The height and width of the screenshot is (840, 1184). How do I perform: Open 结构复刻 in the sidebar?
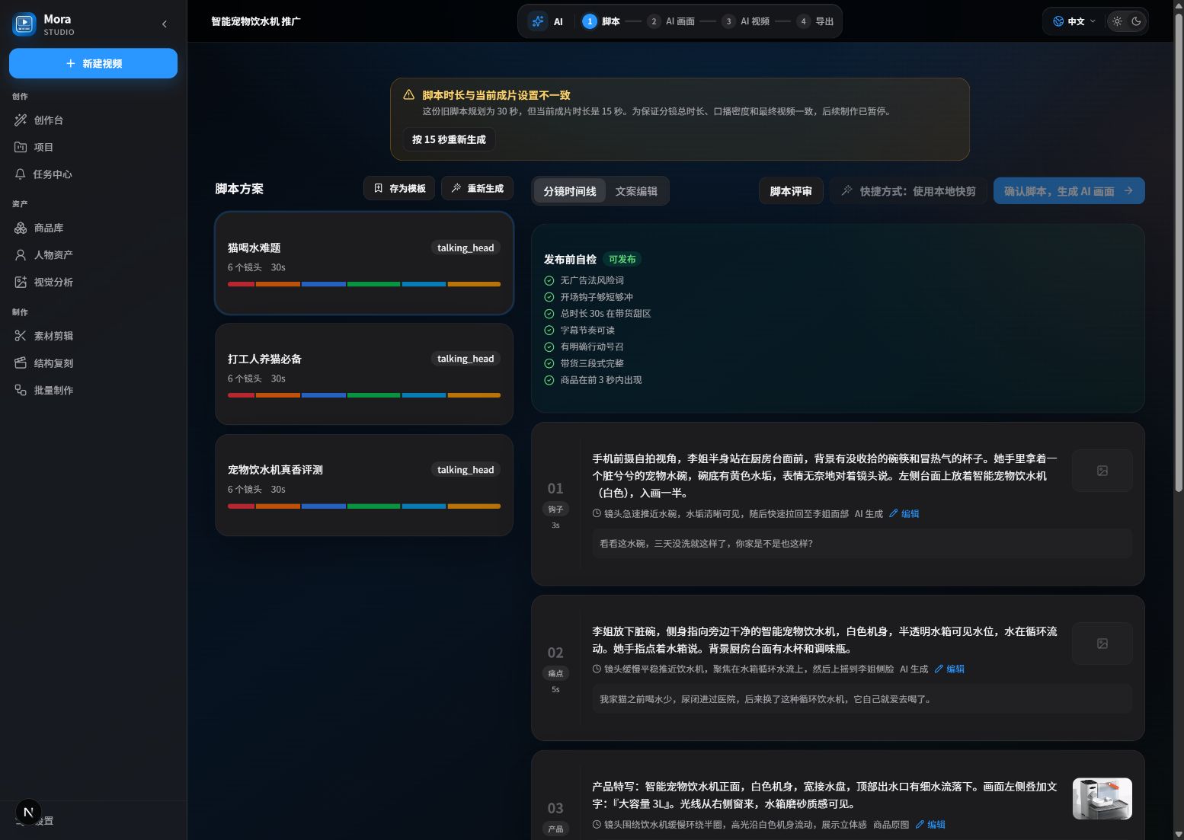point(93,363)
